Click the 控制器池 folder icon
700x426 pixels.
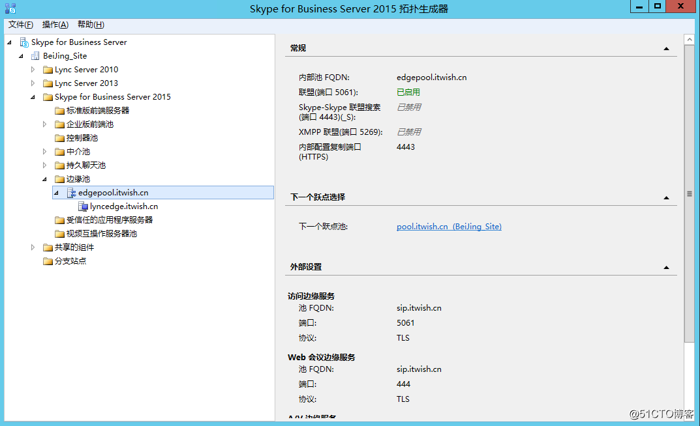coord(59,138)
